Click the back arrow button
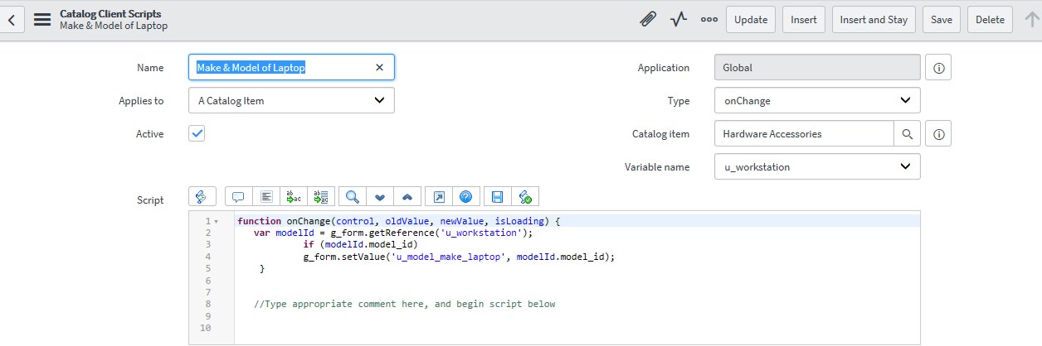Screen dimensions: 1042x346 12,20
